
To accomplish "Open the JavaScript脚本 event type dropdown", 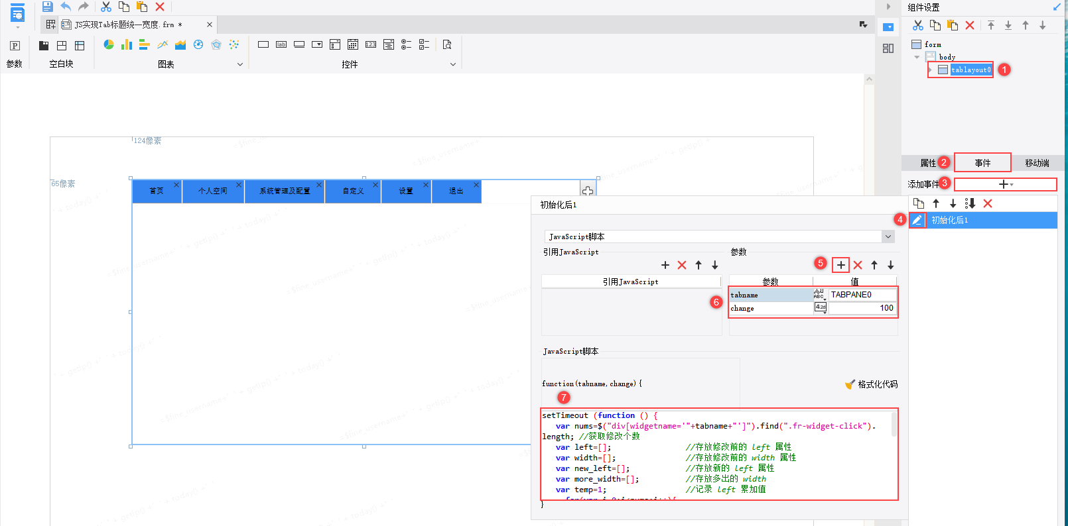I will (888, 237).
